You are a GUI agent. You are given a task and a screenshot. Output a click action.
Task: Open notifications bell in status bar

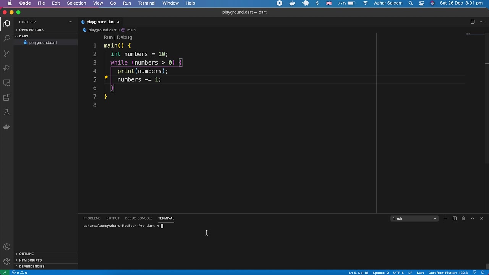[483, 273]
